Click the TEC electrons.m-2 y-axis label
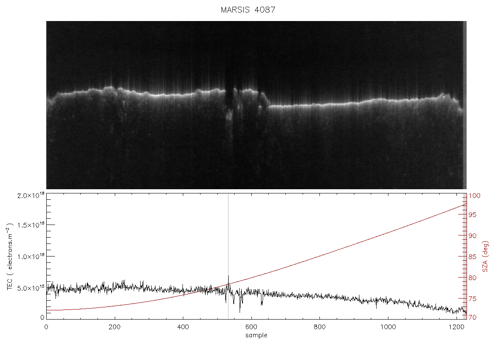Viewport: 496px width, 349px height. (10, 256)
